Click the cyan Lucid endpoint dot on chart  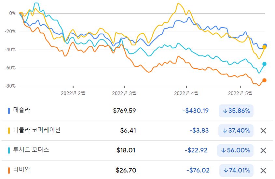point(265,64)
